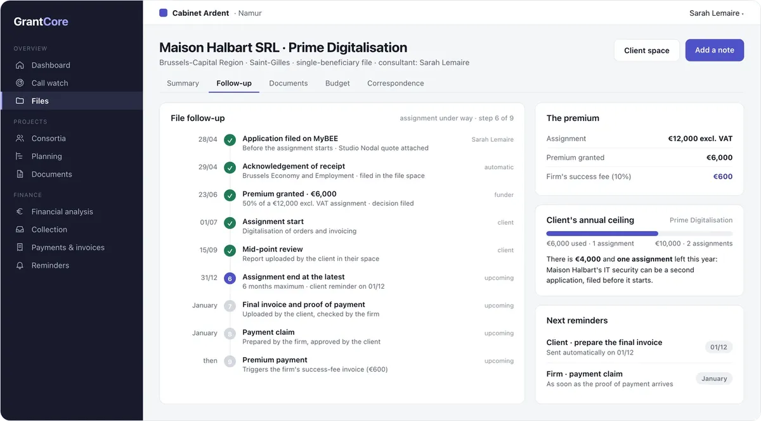Select the step 8 Payment claim marker

230,333
